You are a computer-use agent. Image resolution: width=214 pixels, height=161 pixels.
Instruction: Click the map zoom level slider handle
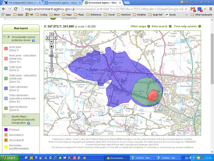pyautogui.click(x=51, y=55)
